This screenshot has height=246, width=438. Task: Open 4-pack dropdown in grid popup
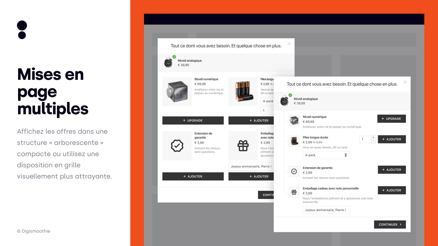(267, 101)
